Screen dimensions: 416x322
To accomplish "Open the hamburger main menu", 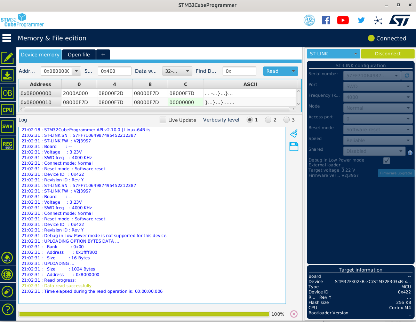I will pyautogui.click(x=7, y=38).
